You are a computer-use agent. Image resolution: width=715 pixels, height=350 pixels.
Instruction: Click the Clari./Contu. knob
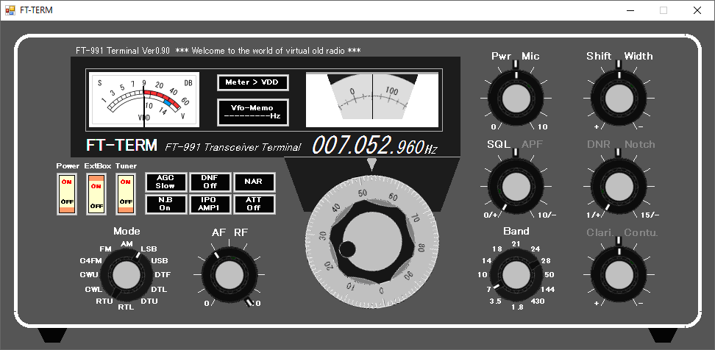coord(619,274)
